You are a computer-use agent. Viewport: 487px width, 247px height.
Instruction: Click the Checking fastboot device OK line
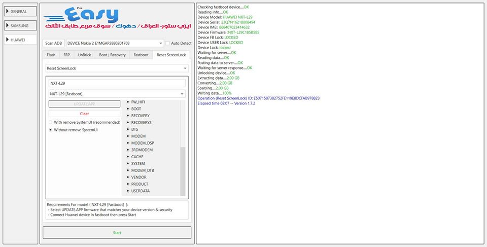pyautogui.click(x=223, y=7)
